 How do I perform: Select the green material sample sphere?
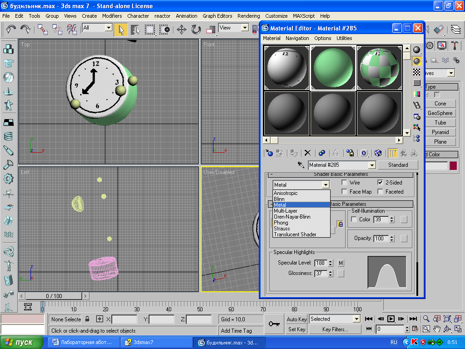click(x=333, y=68)
